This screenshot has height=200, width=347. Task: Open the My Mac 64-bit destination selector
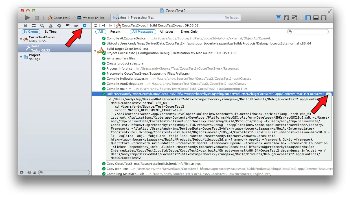91,17
